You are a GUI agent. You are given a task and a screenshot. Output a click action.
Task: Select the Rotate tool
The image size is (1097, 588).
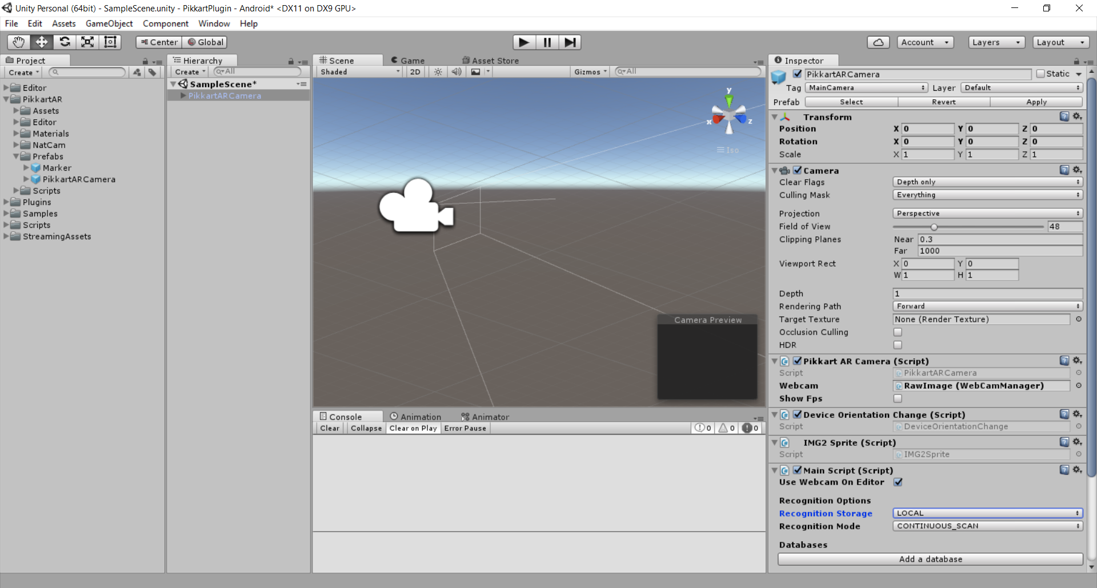pyautogui.click(x=65, y=42)
